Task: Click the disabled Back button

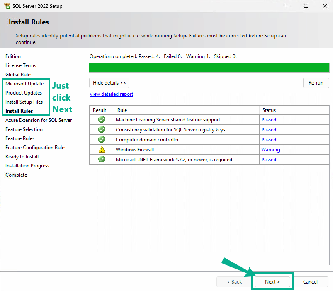Action: click(234, 281)
